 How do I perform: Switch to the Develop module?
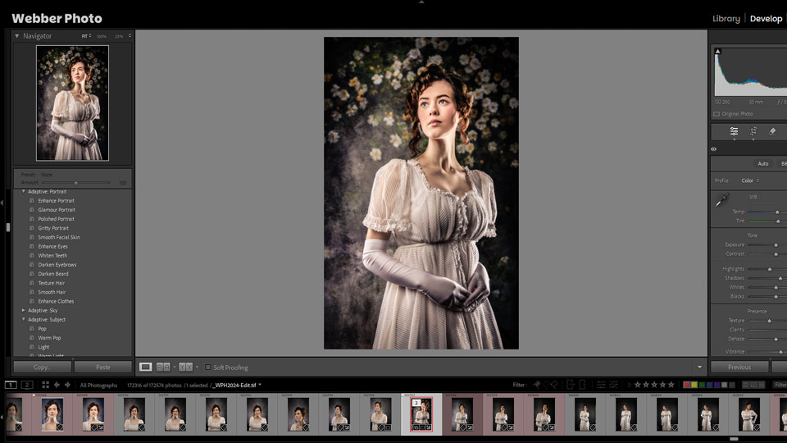tap(766, 19)
